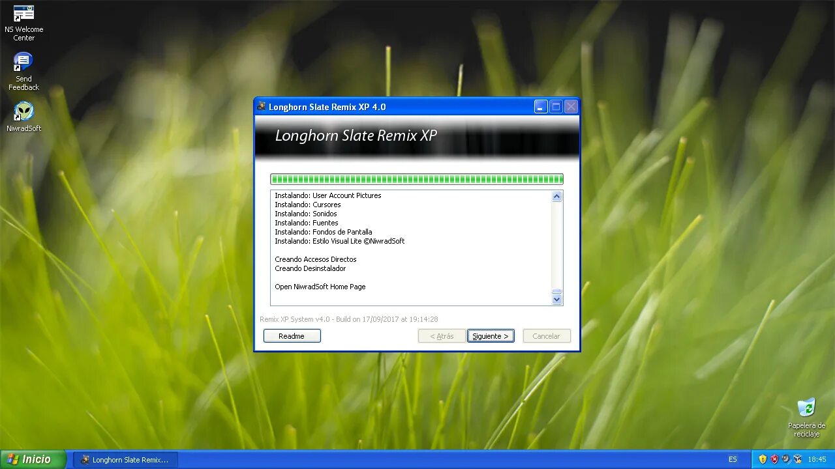Image resolution: width=835 pixels, height=469 pixels.
Task: Click the 'Longhorn Slate Remix XP' banner heading
Action: tap(356, 135)
